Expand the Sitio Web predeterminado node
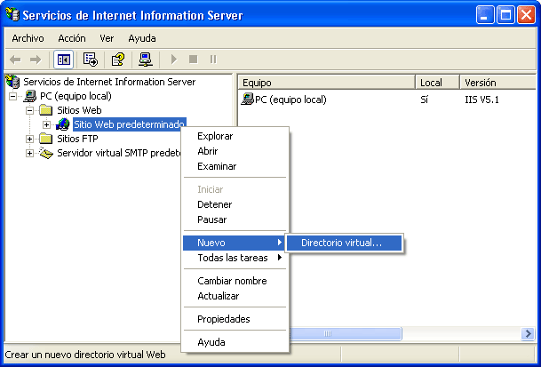 click(x=46, y=124)
